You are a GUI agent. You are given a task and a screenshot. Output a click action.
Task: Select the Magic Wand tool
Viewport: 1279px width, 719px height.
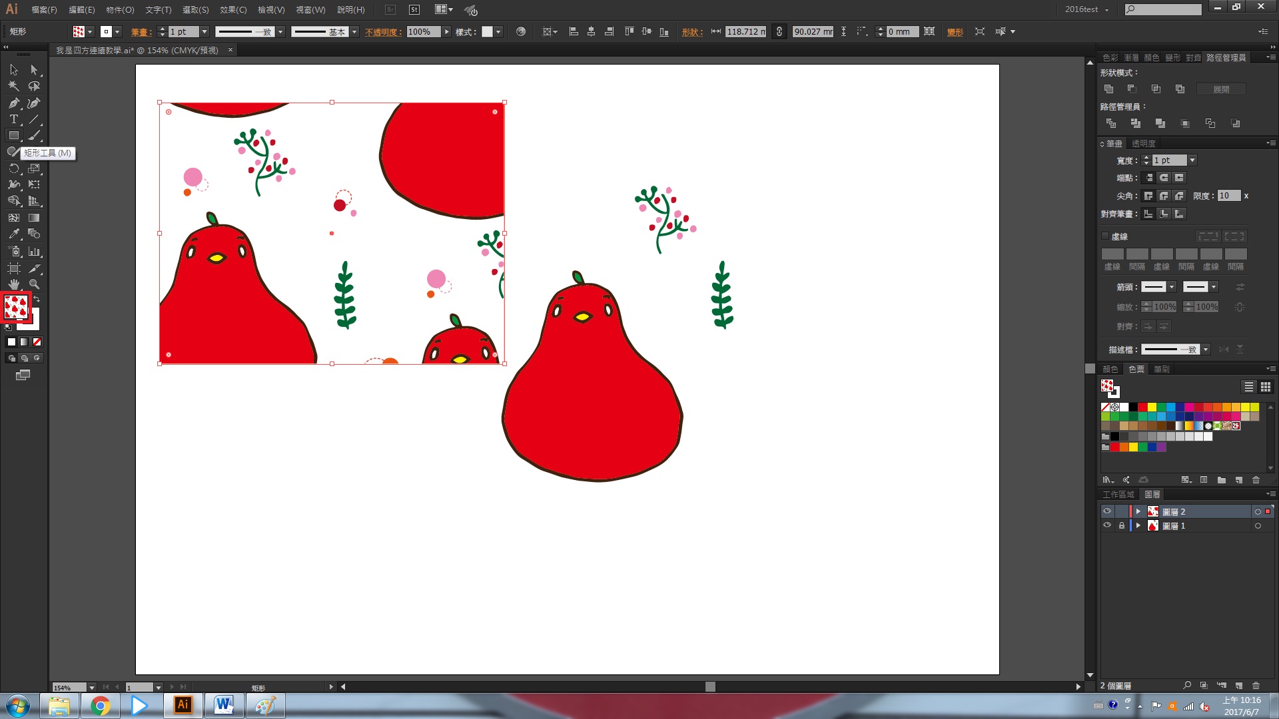point(13,86)
